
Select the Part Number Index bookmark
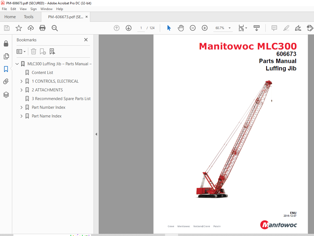[48, 107]
